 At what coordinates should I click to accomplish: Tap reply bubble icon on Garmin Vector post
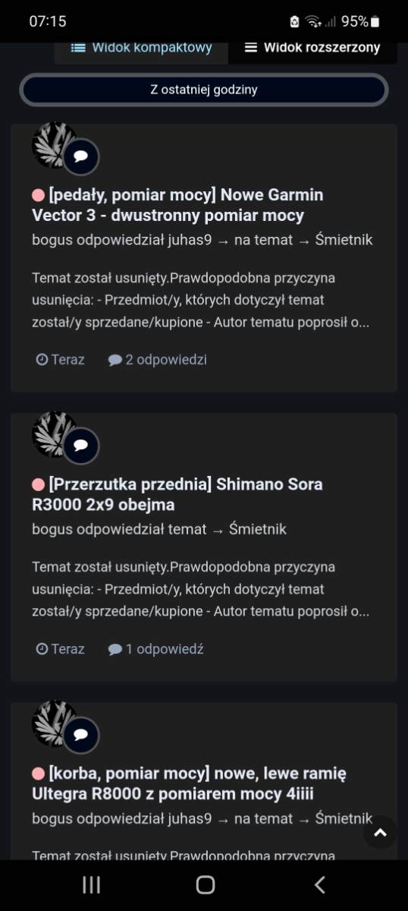81,157
